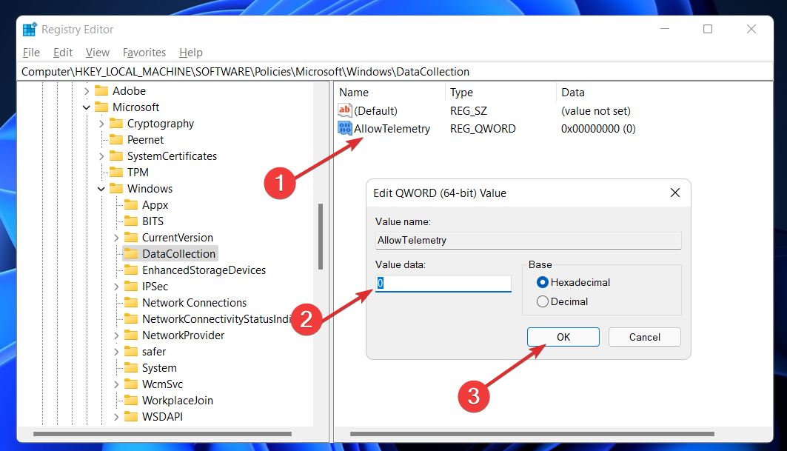Click the (Default) string value icon

pos(345,110)
